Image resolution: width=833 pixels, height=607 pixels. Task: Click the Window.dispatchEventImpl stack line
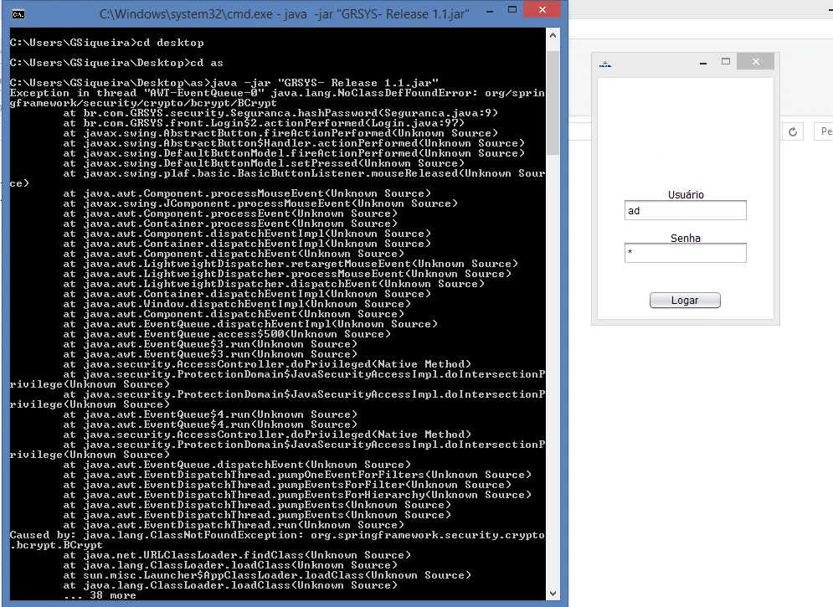[x=237, y=304]
